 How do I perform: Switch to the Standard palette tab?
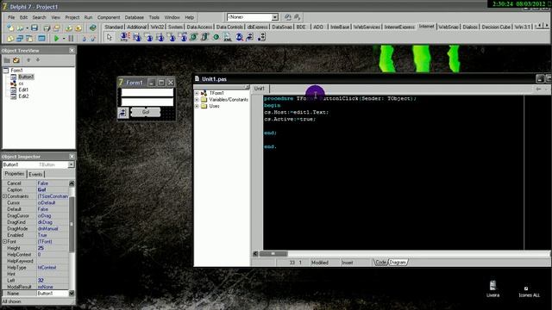(x=114, y=27)
